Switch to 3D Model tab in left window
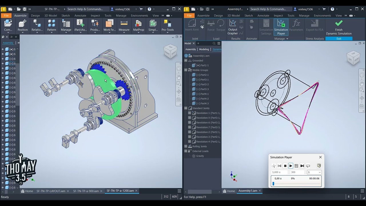366x206 pixels. click(51, 15)
